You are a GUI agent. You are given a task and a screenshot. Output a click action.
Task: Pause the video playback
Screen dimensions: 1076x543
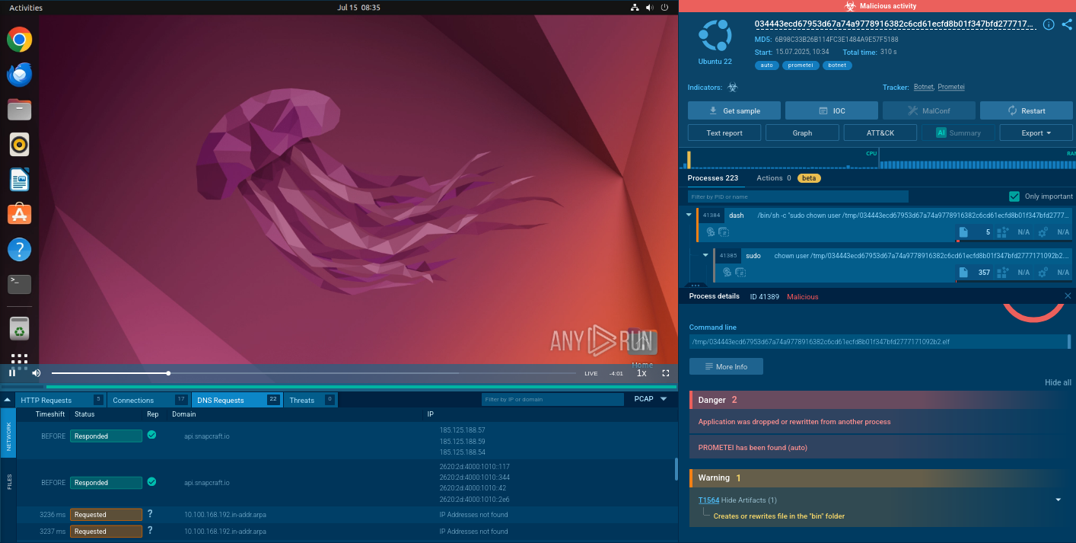click(x=12, y=373)
